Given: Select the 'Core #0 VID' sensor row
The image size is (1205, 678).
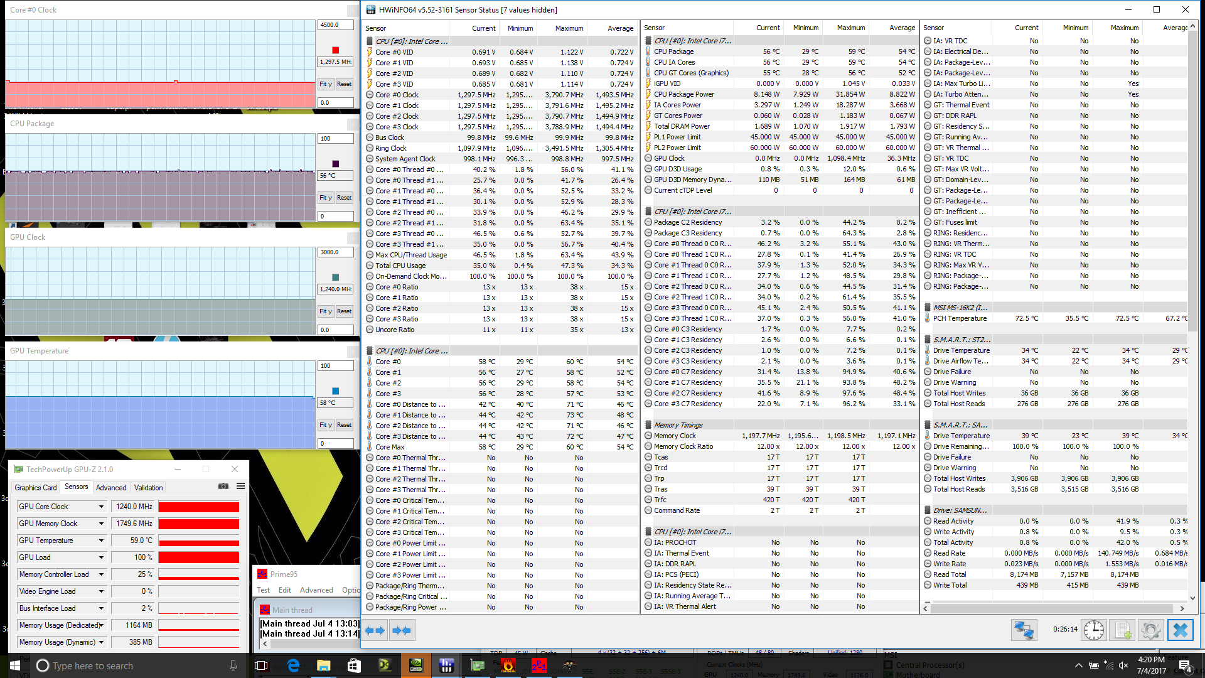Looking at the screenshot, I should [500, 52].
